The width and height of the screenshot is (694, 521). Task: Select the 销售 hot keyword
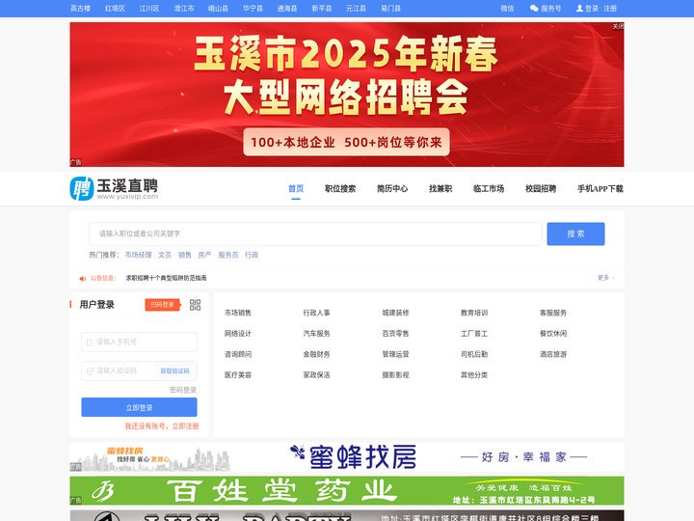click(x=184, y=255)
